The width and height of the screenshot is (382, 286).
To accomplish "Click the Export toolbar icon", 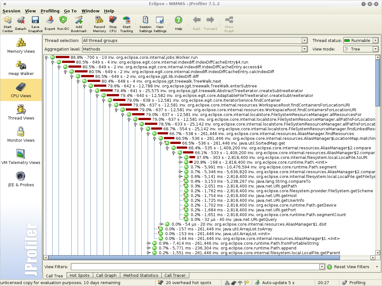I will 50,20.
